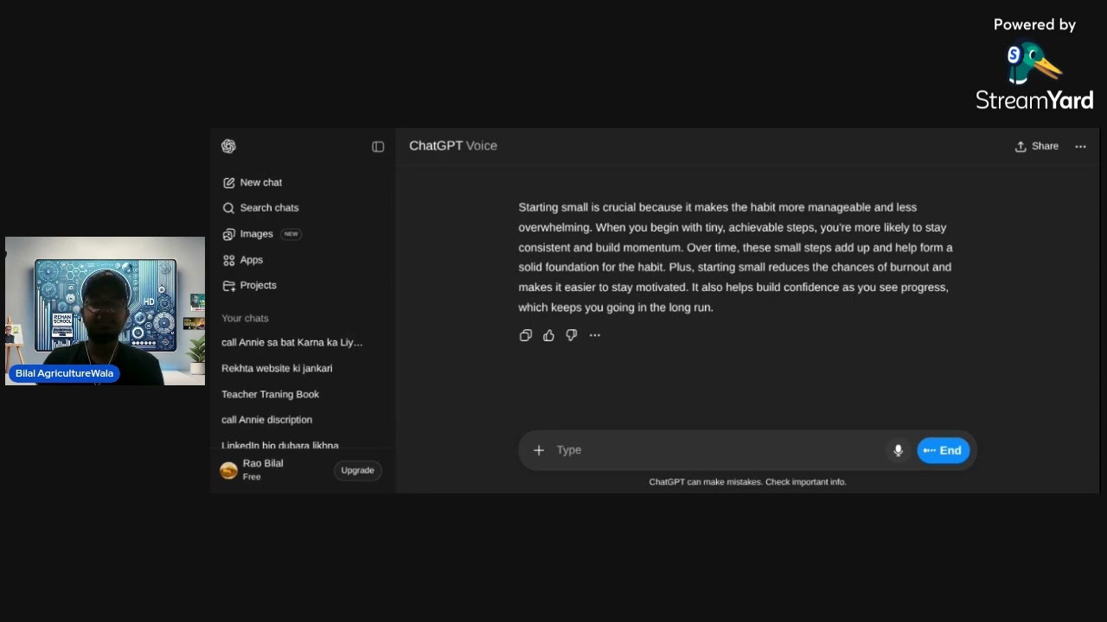
Task: Click the Search chats magnifier icon
Action: [228, 207]
